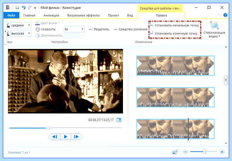
Task: Redo action with the redo arrow icon
Action: (30, 8)
